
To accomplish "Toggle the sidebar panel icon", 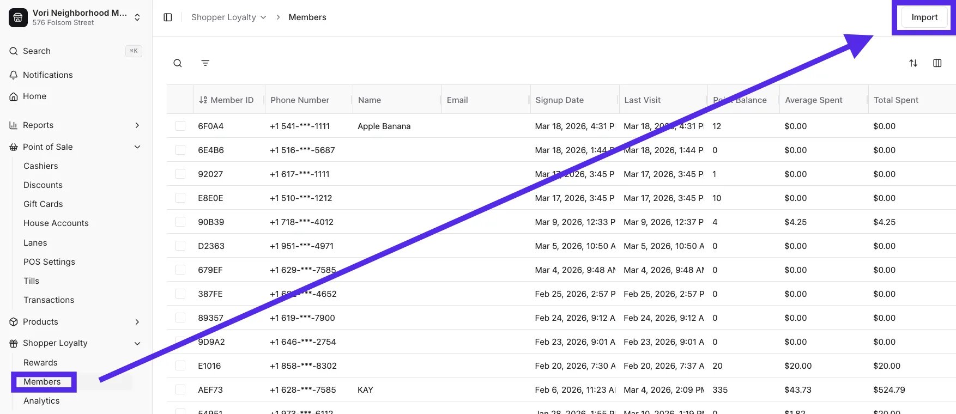I will click(168, 17).
